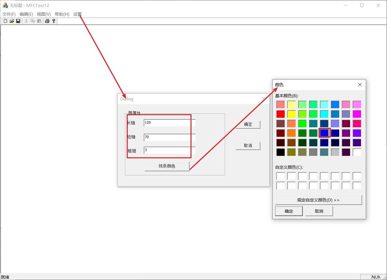Screen dimensions: 387x280
Task: Select the last custom color slot in second row
Action: click(357, 186)
